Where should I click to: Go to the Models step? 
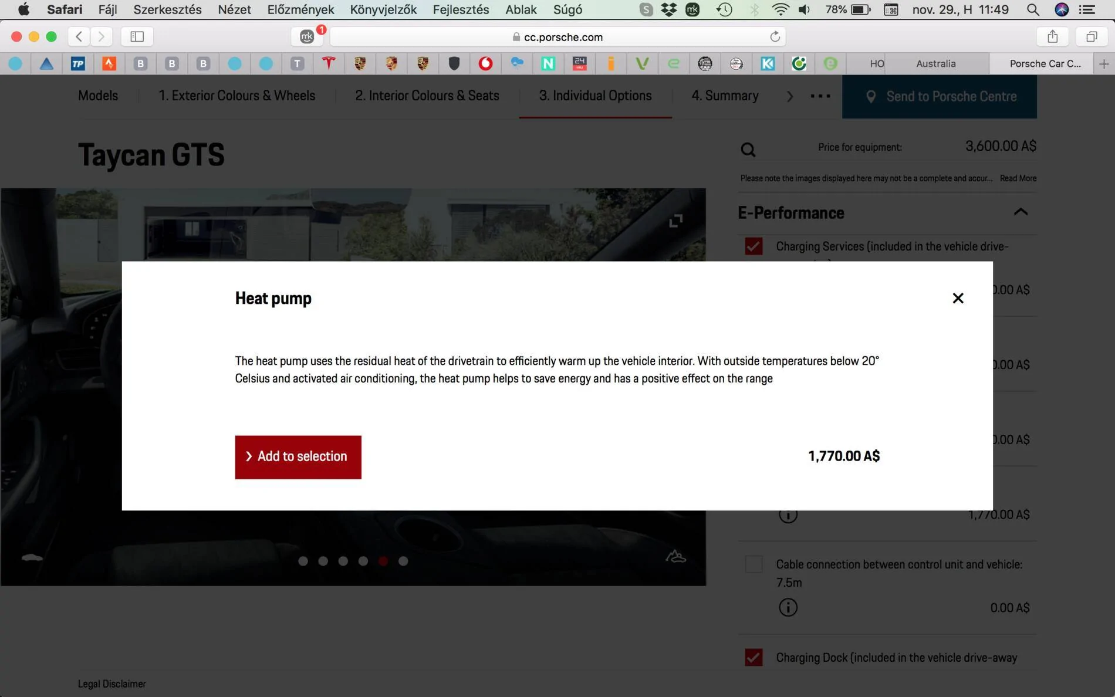[x=98, y=96]
